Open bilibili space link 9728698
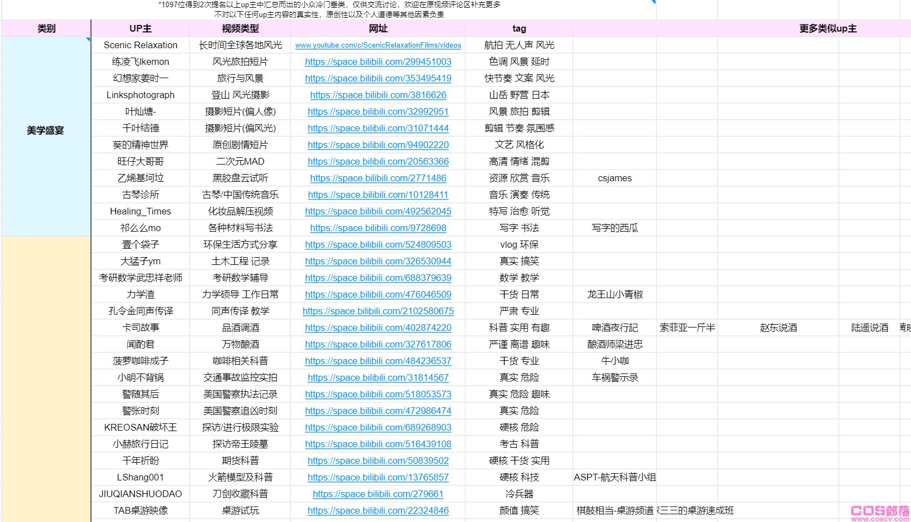The width and height of the screenshot is (911, 522). 378,228
